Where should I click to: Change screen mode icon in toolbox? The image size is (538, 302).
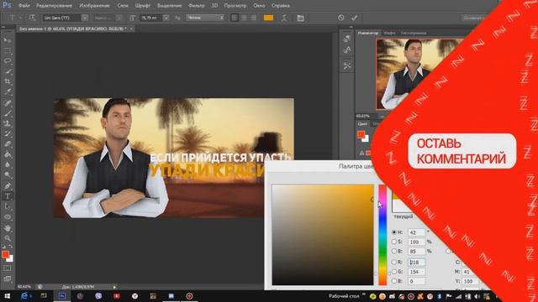(8, 279)
